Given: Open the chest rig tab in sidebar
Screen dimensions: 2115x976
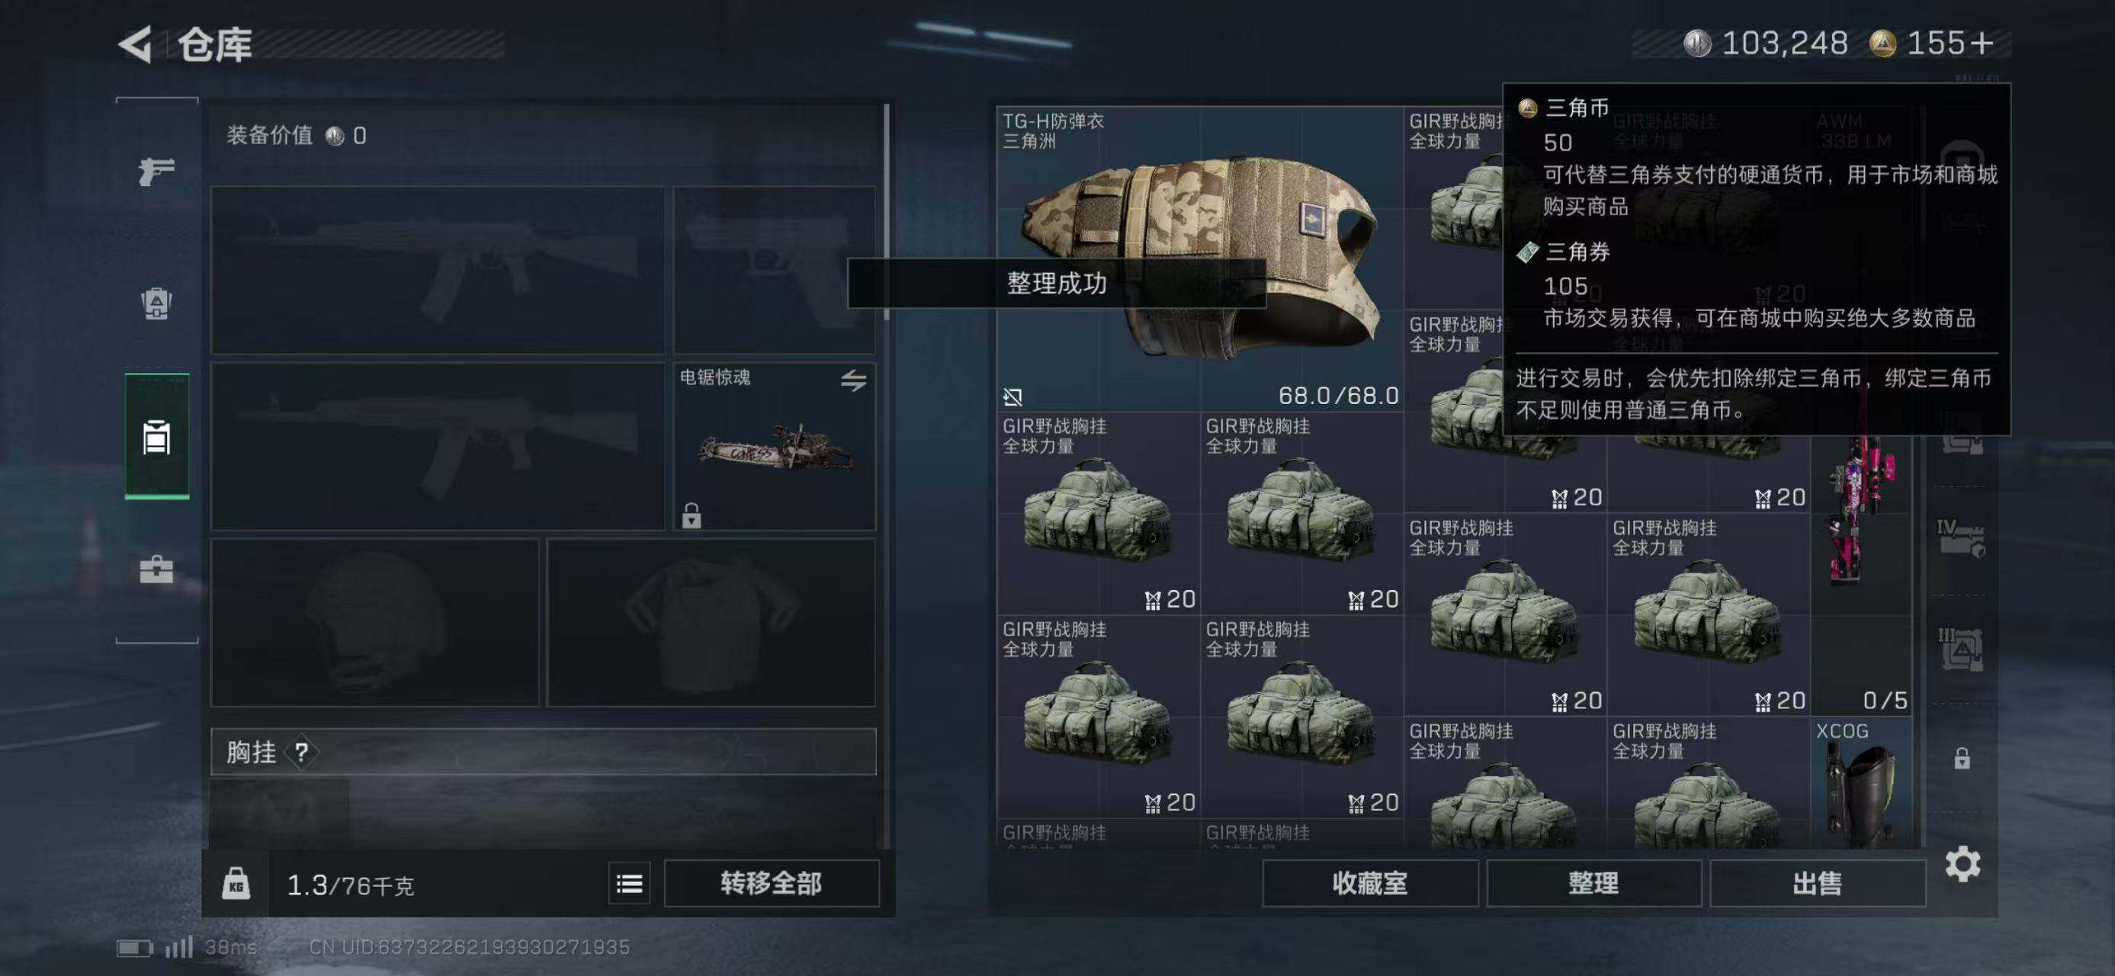Looking at the screenshot, I should click(157, 437).
